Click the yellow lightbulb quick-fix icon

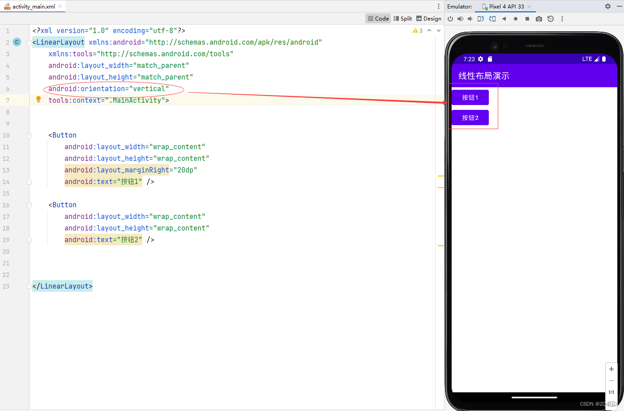click(38, 100)
